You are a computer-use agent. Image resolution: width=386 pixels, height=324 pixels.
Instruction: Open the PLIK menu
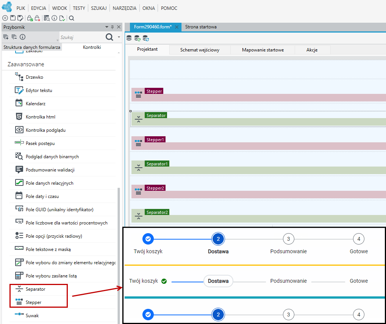click(x=21, y=8)
